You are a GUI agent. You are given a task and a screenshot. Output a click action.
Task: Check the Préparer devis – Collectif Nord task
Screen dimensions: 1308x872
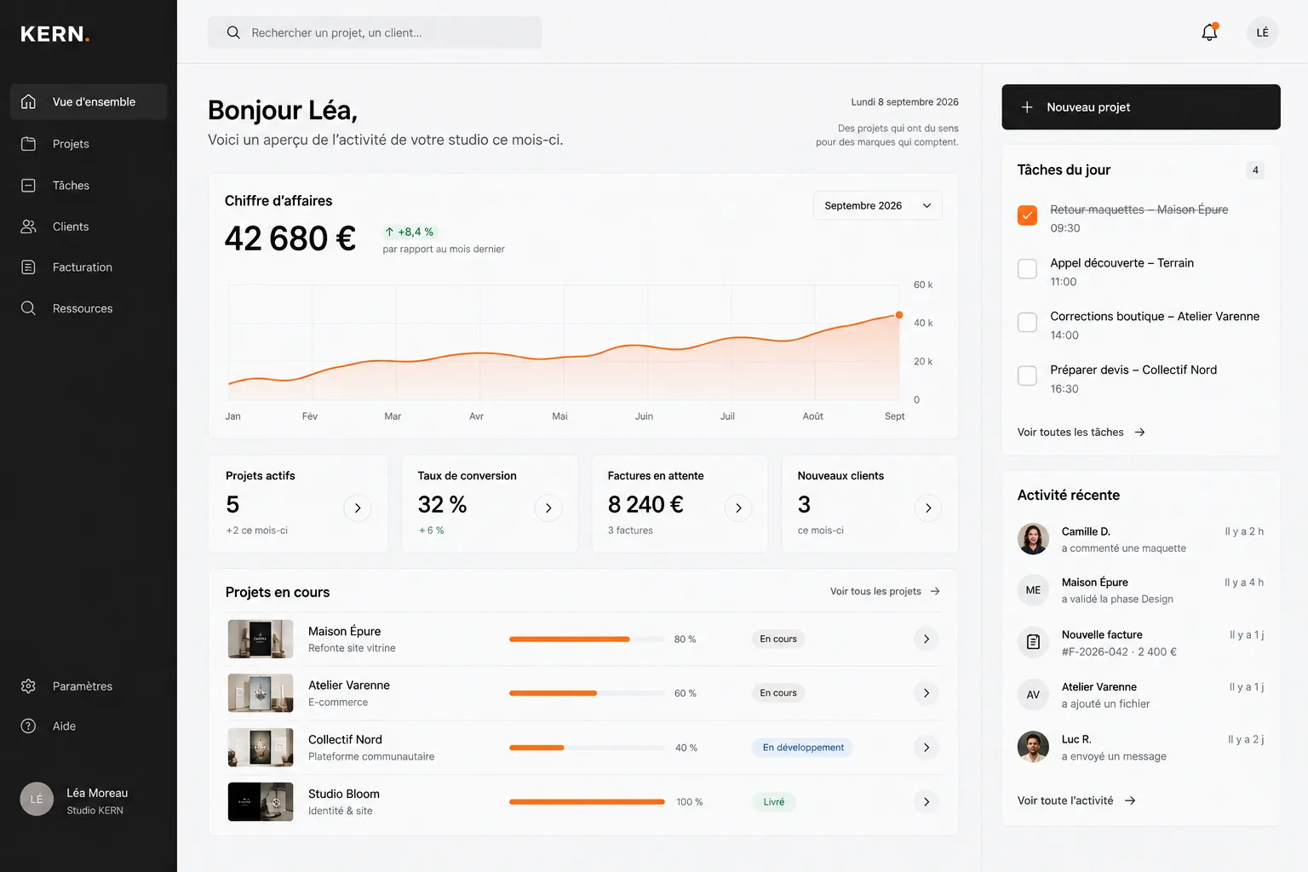[1028, 376]
